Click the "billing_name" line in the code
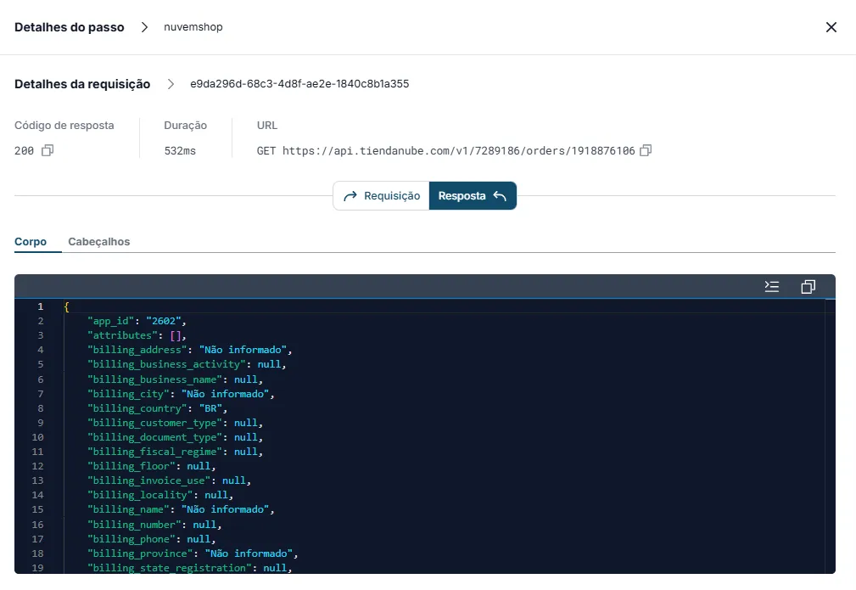 (181, 509)
